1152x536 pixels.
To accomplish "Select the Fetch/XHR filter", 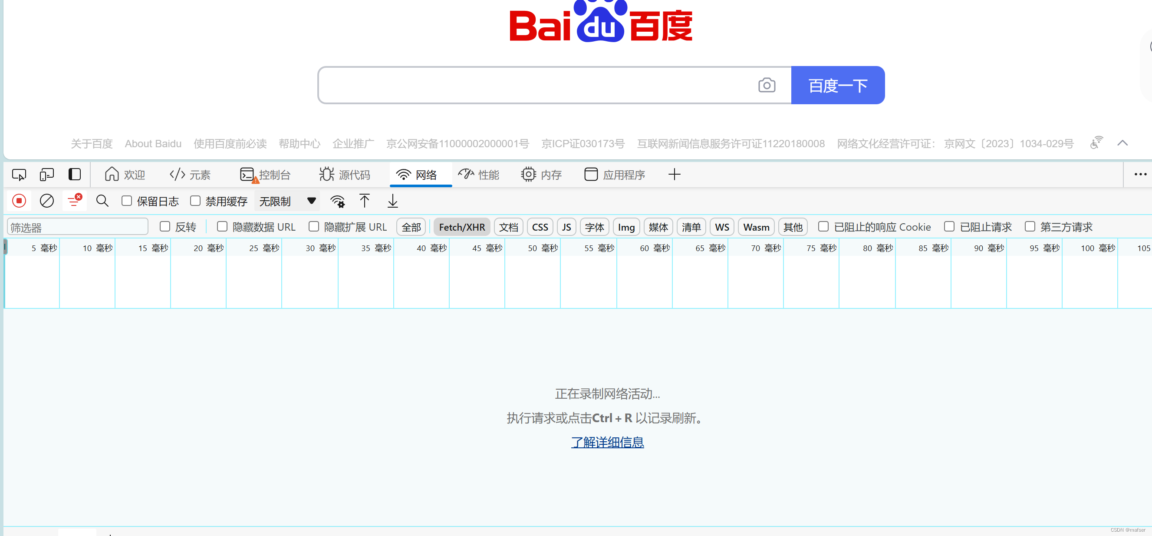I will [461, 227].
